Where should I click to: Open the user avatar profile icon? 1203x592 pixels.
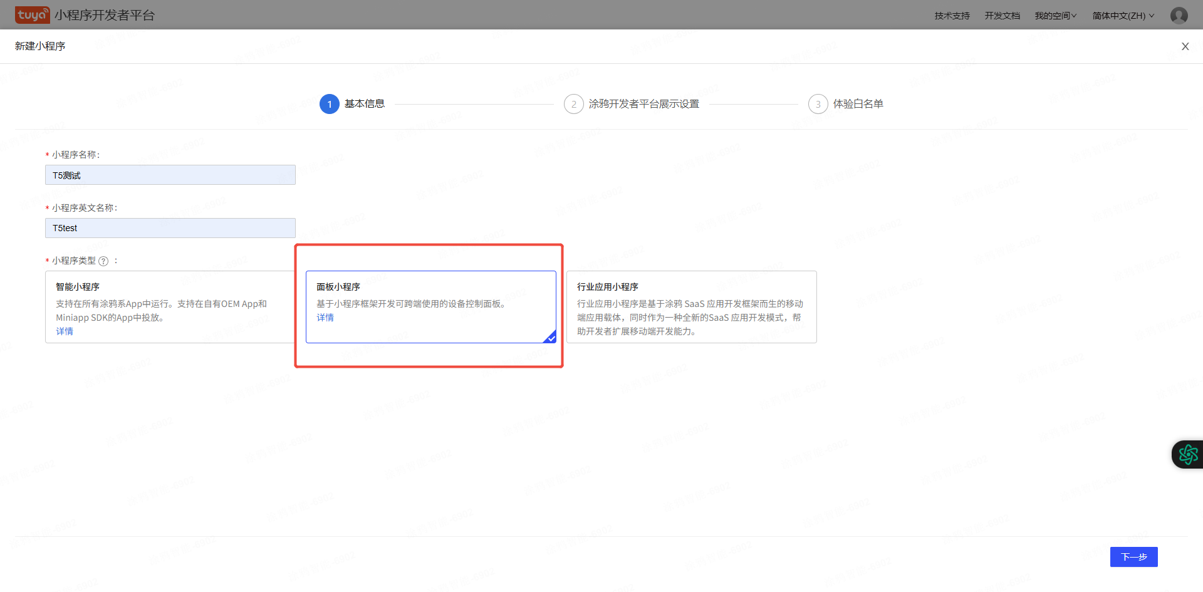[x=1179, y=15]
